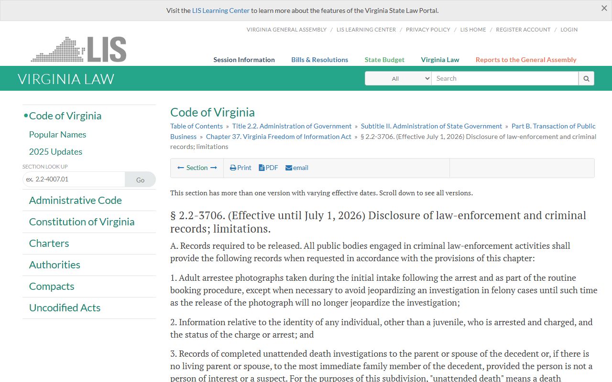Open the search scope 'All' dropdown
The width and height of the screenshot is (612, 382).
(x=398, y=78)
